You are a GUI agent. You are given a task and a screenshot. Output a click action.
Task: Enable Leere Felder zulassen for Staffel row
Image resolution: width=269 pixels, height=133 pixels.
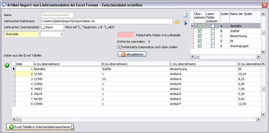click(x=213, y=31)
